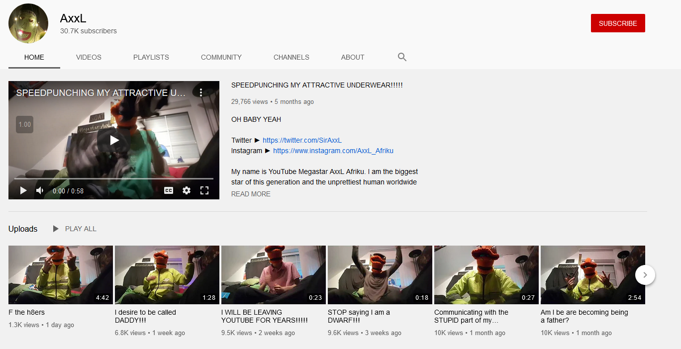Image resolution: width=681 pixels, height=349 pixels.
Task: Click the 'My name is YouTube Megastar' description text
Action: click(324, 176)
